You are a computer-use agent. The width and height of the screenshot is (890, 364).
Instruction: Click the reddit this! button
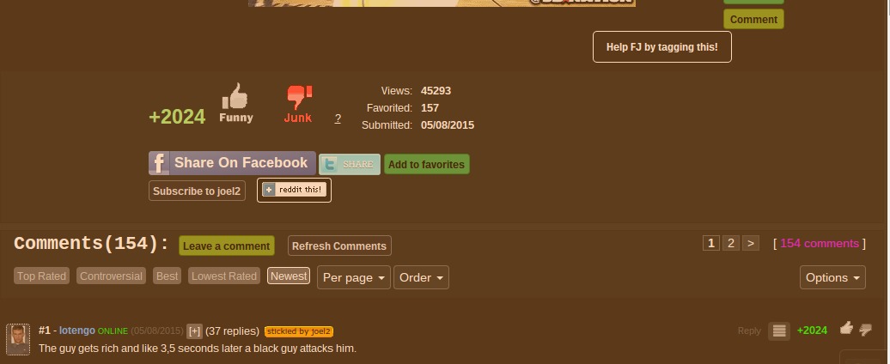pos(294,190)
